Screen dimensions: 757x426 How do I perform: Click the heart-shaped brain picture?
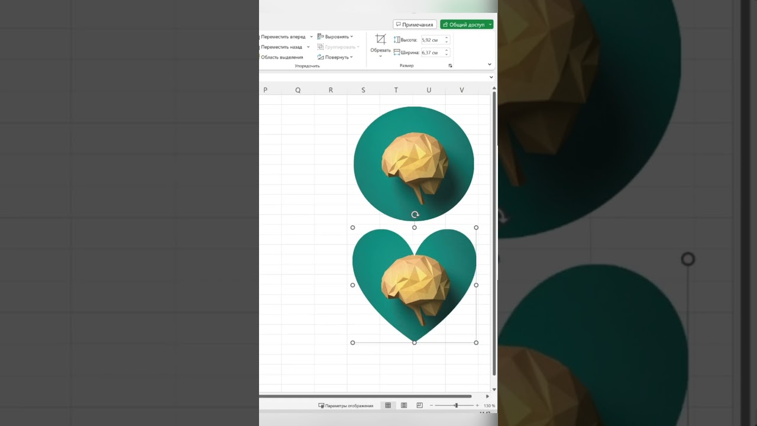(x=414, y=285)
